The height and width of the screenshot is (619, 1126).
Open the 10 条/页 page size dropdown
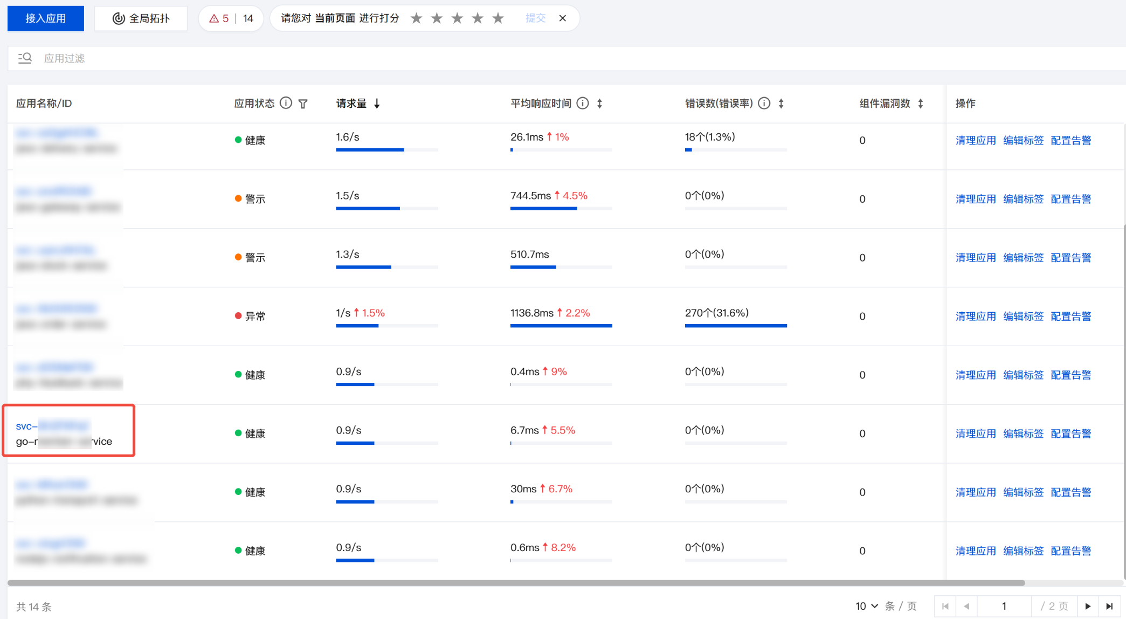tap(867, 606)
